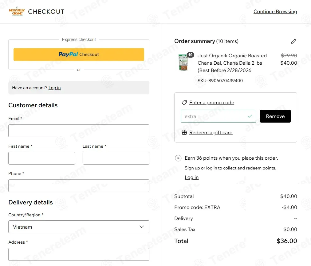
Task: Click the Delivery details heading
Action: pos(30,202)
